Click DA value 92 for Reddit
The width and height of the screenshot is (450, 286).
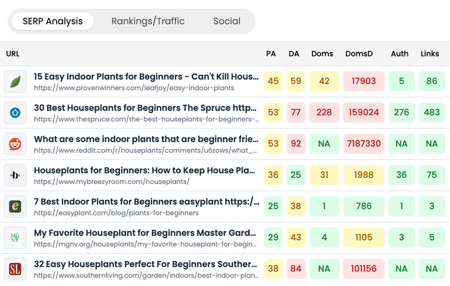pos(296,144)
